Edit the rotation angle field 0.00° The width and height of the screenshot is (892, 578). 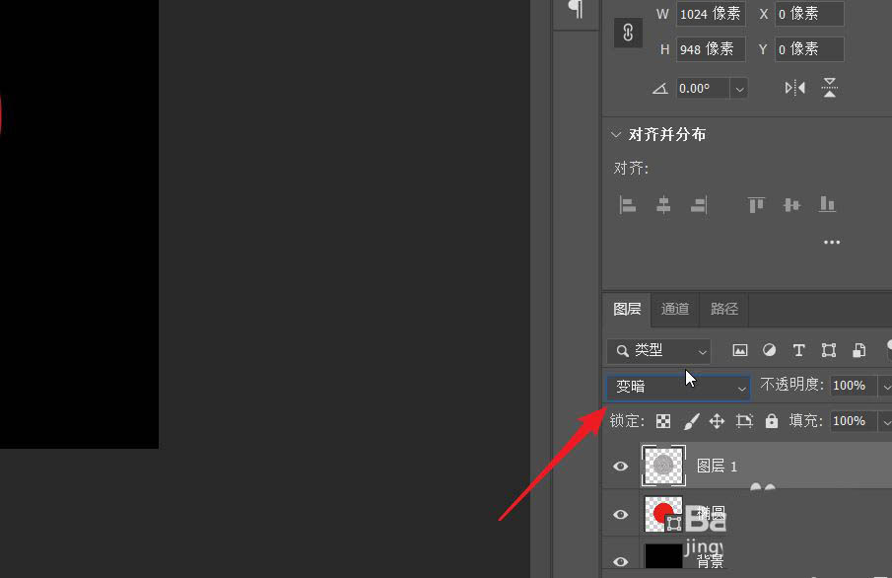pyautogui.click(x=703, y=88)
